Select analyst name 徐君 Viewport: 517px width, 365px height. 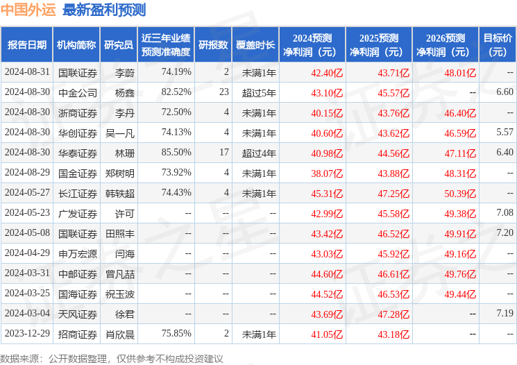[125, 314]
